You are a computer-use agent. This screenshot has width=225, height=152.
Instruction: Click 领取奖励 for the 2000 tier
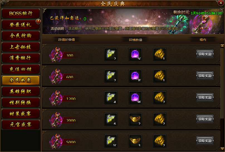tap(205, 119)
